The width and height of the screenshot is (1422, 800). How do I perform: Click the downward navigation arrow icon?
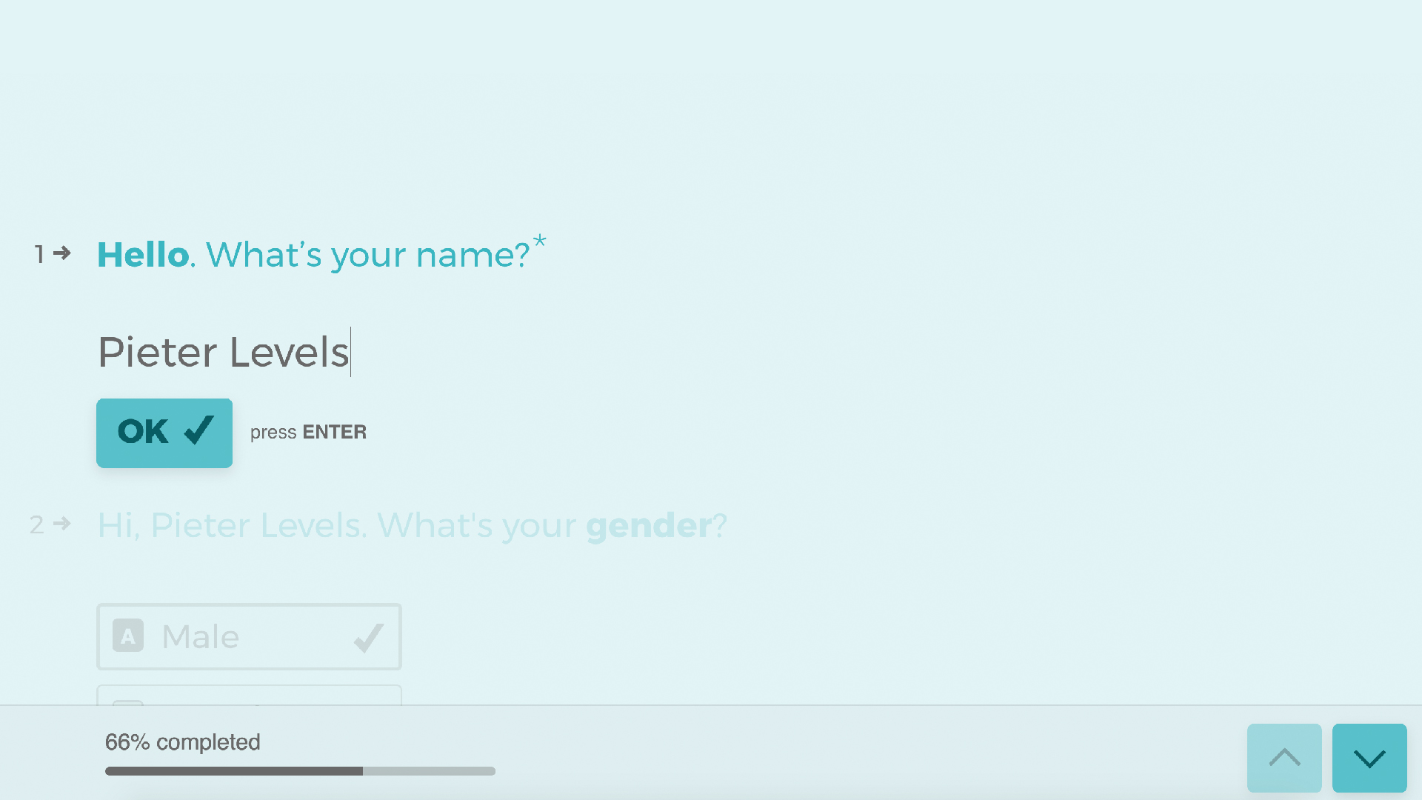pos(1368,758)
